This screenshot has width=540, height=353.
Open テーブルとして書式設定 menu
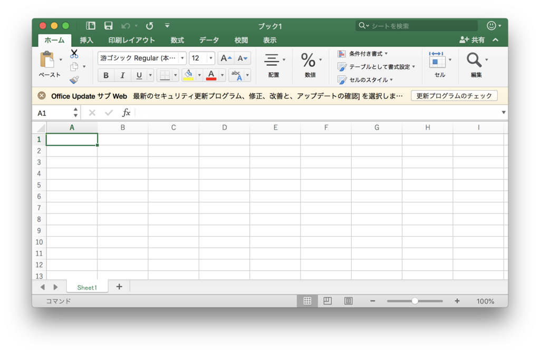coord(377,67)
